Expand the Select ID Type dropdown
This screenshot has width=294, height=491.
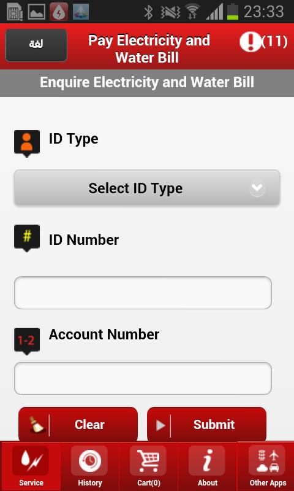(147, 188)
